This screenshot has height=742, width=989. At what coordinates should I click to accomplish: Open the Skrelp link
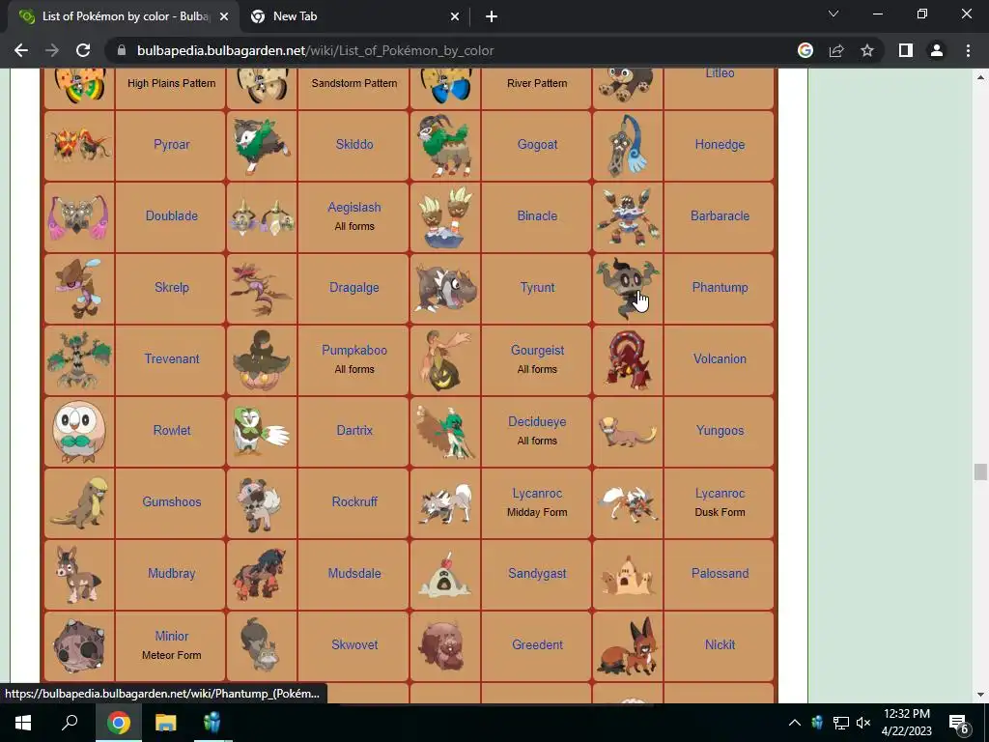click(x=172, y=287)
